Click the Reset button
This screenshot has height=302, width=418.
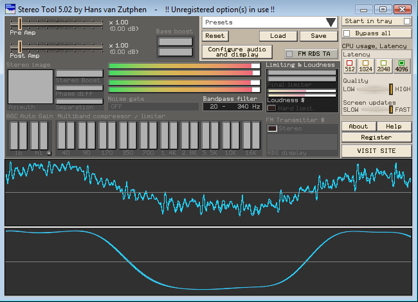click(x=215, y=36)
